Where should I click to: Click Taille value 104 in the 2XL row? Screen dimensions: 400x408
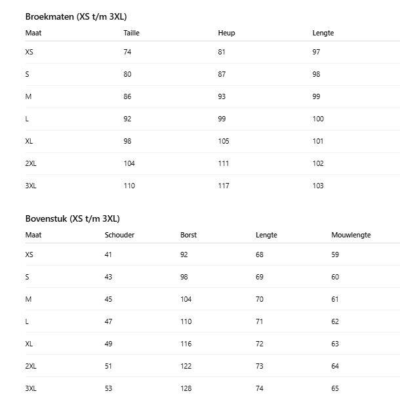129,163
